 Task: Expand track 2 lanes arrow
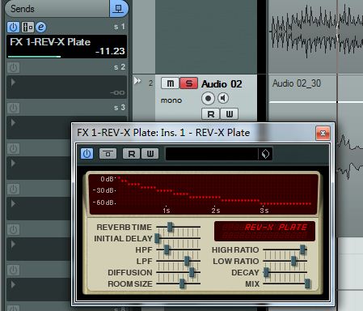coord(137,80)
